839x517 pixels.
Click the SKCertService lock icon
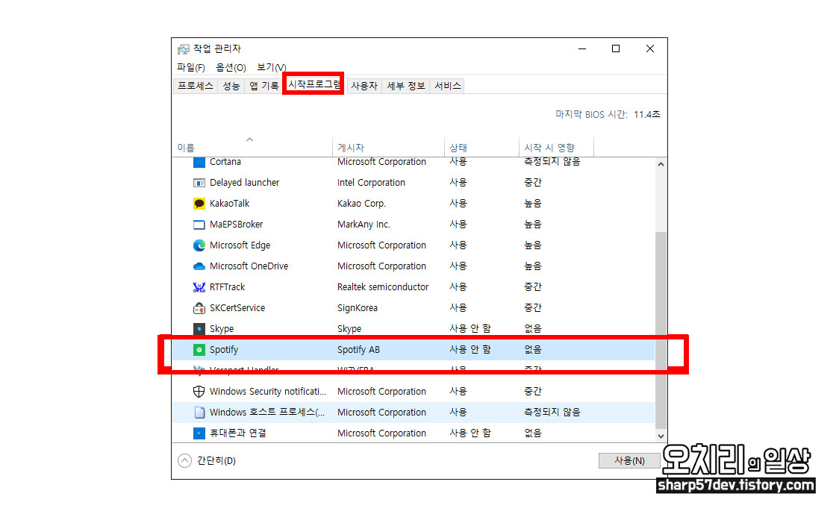(199, 308)
